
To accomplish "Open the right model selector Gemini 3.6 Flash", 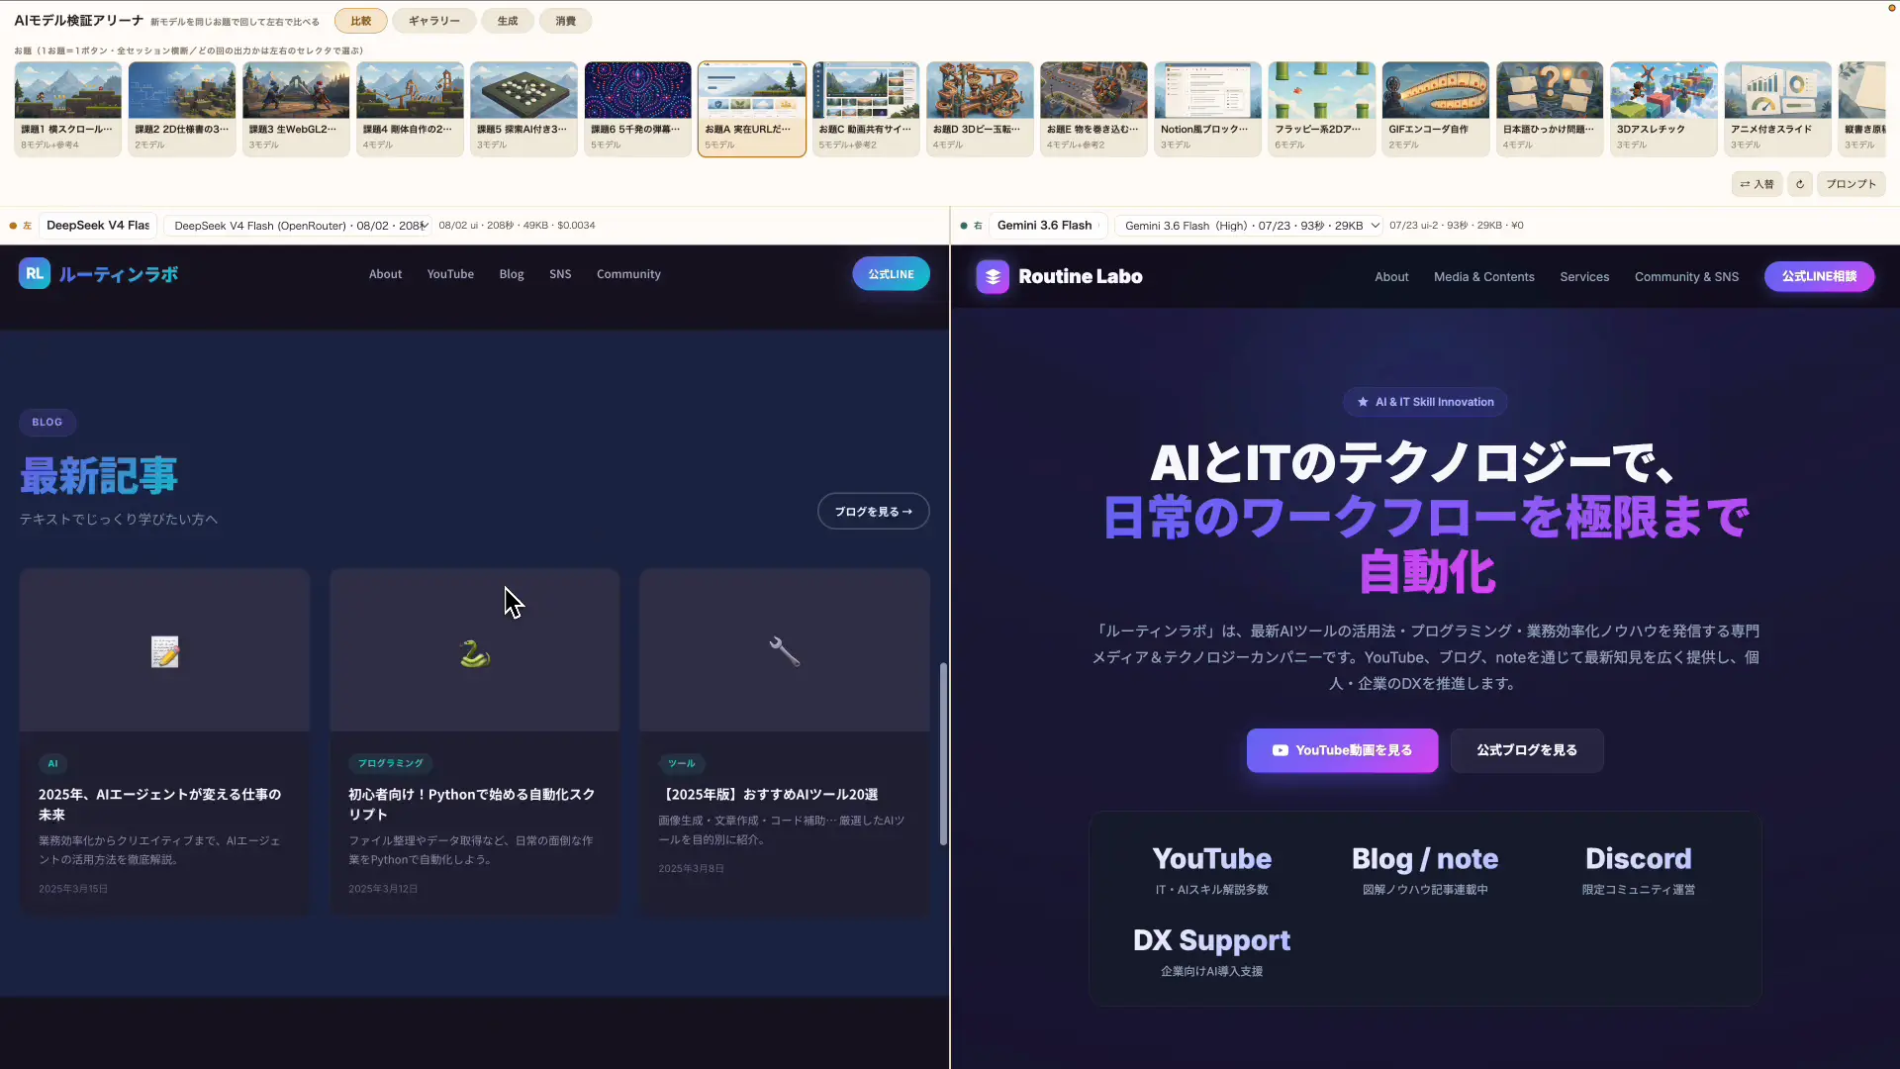I will coord(1047,226).
